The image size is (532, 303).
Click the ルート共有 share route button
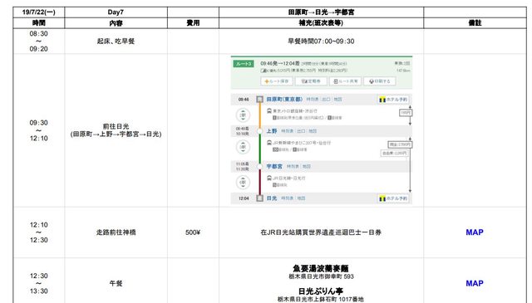(346, 81)
